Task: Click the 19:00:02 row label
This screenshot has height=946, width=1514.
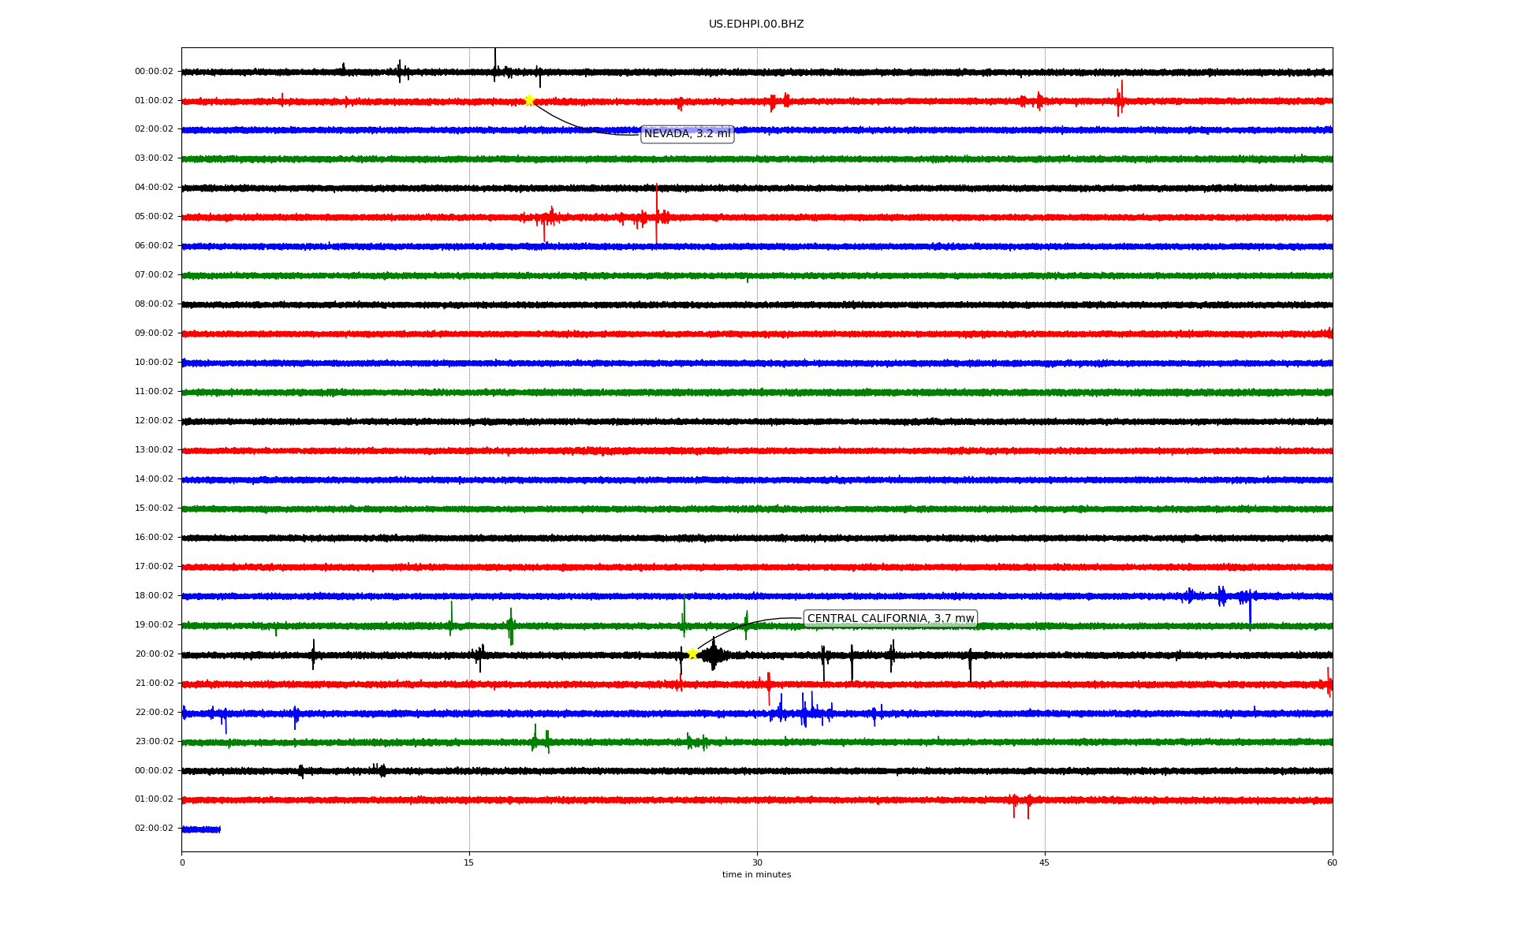Action: click(x=154, y=625)
